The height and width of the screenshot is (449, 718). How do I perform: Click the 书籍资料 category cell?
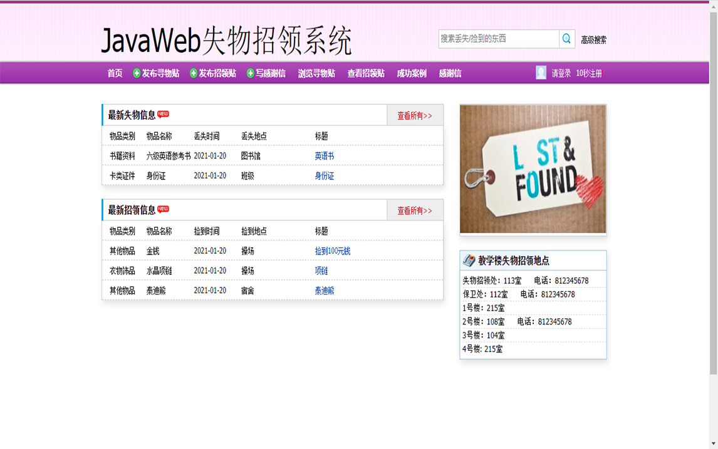[122, 156]
